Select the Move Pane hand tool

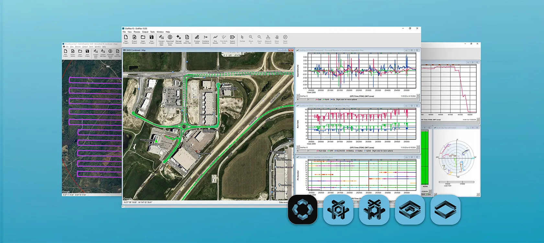(x=277, y=39)
